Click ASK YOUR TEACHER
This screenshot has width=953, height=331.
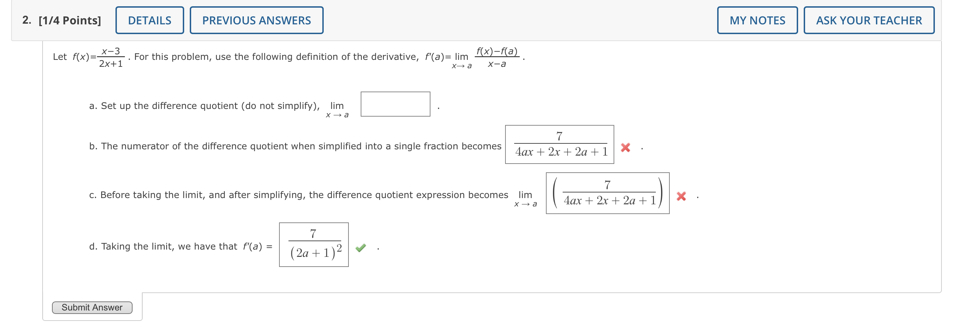(x=869, y=20)
